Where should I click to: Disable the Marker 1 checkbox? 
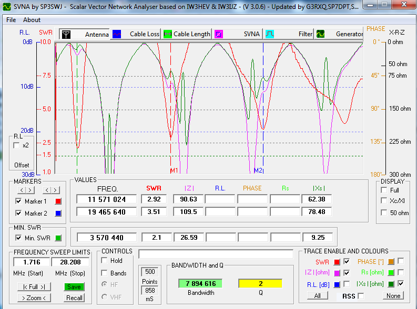19,201
